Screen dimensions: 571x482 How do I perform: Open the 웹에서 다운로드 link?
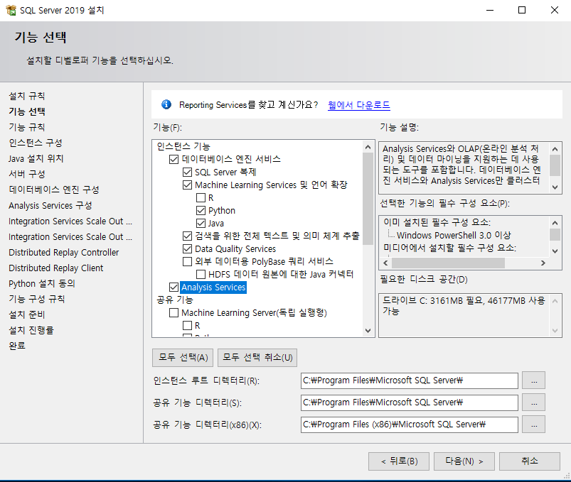(x=358, y=105)
